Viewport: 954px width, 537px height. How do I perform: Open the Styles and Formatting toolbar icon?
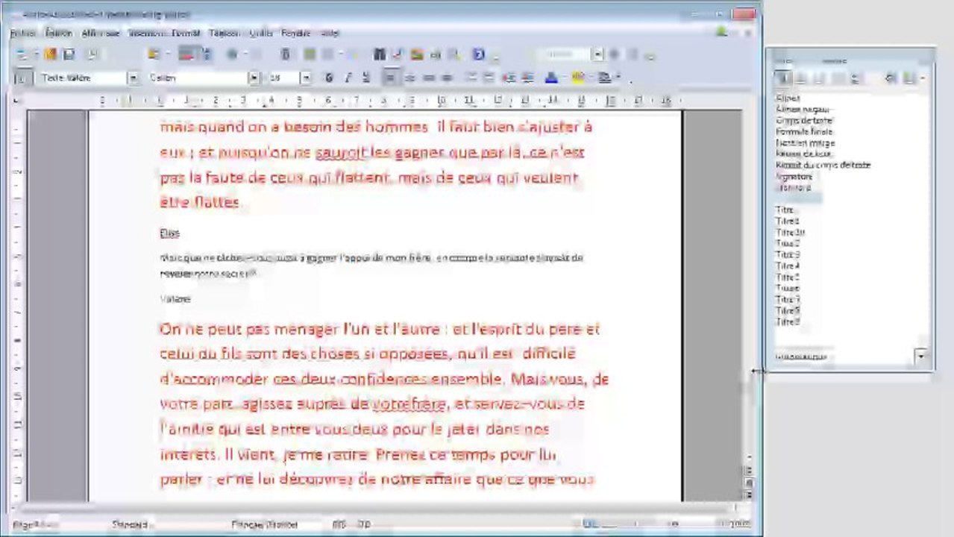pos(22,78)
